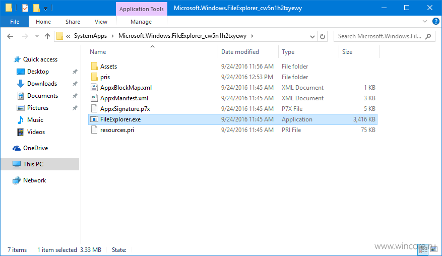Select Quick access in navigation pane
The image size is (442, 256).
point(40,59)
